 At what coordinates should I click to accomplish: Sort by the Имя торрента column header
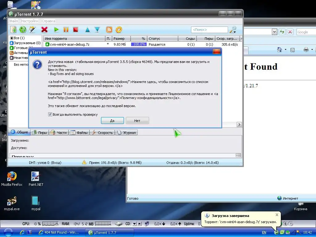point(74,39)
